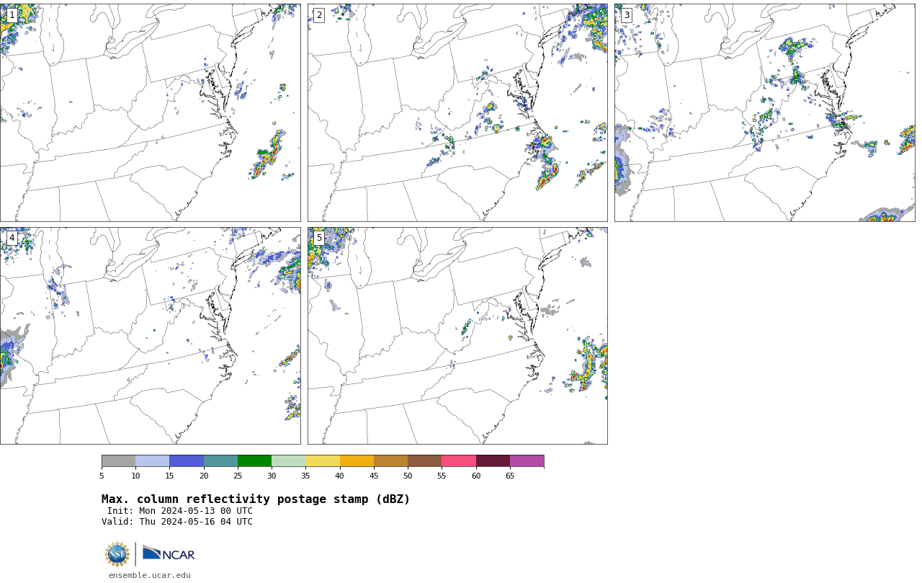Open ensemble member 4 reflectivity map
This screenshot has height=583, width=922.
coord(150,336)
